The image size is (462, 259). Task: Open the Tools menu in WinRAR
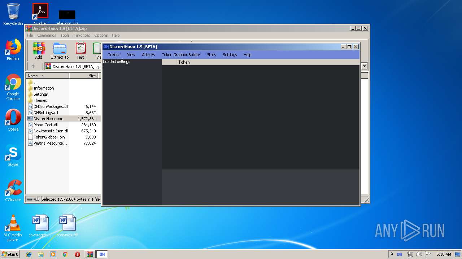(x=65, y=35)
